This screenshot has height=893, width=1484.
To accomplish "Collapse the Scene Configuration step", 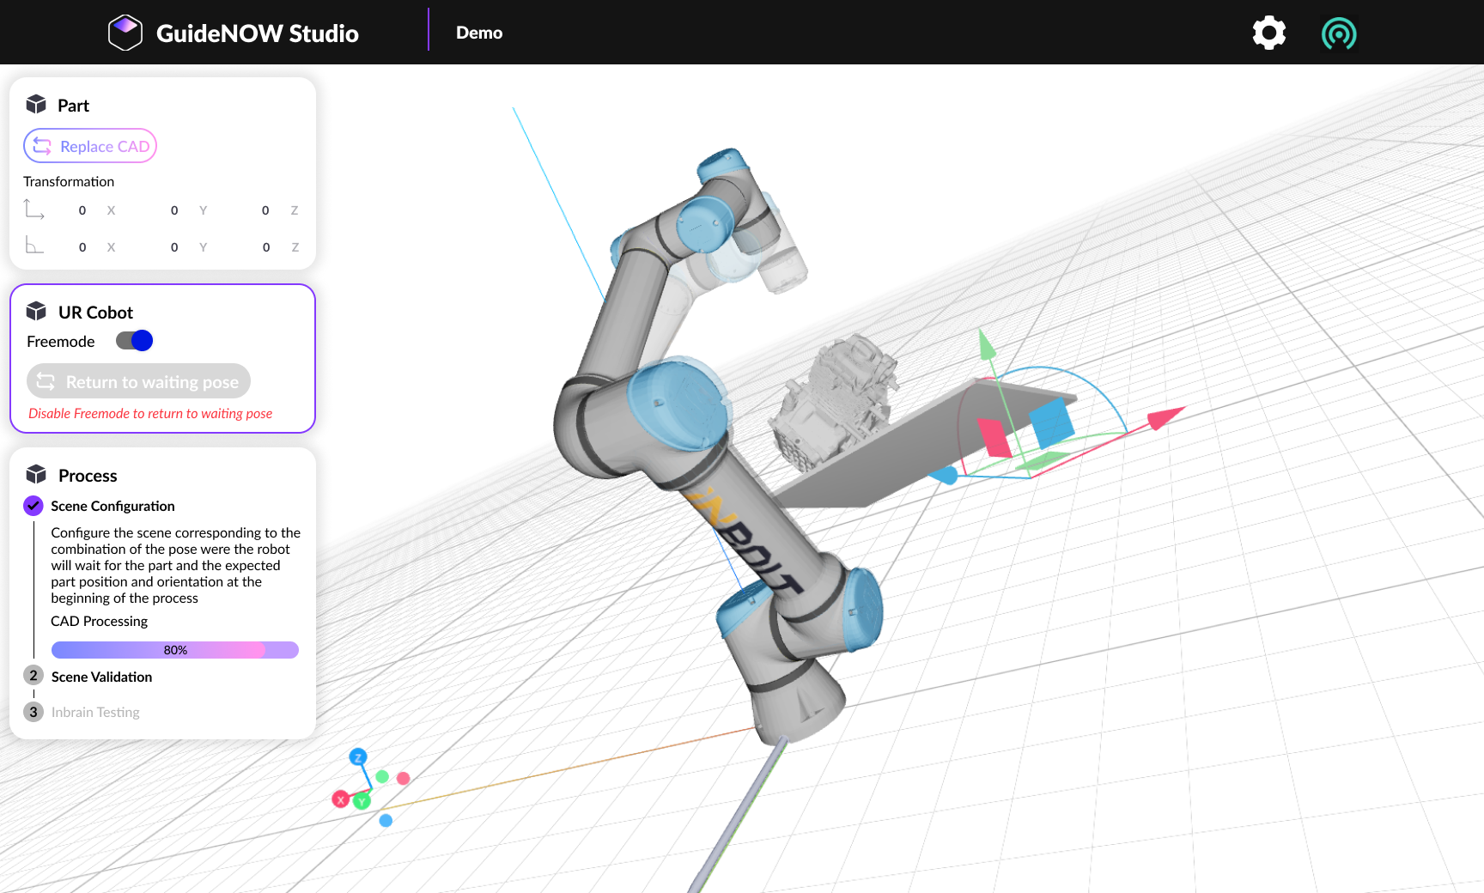I will click(x=113, y=506).
